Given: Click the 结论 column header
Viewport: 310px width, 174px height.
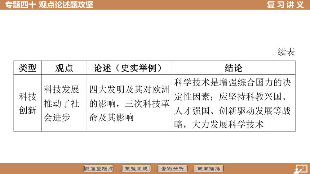Looking at the screenshot, I should coord(234,68).
